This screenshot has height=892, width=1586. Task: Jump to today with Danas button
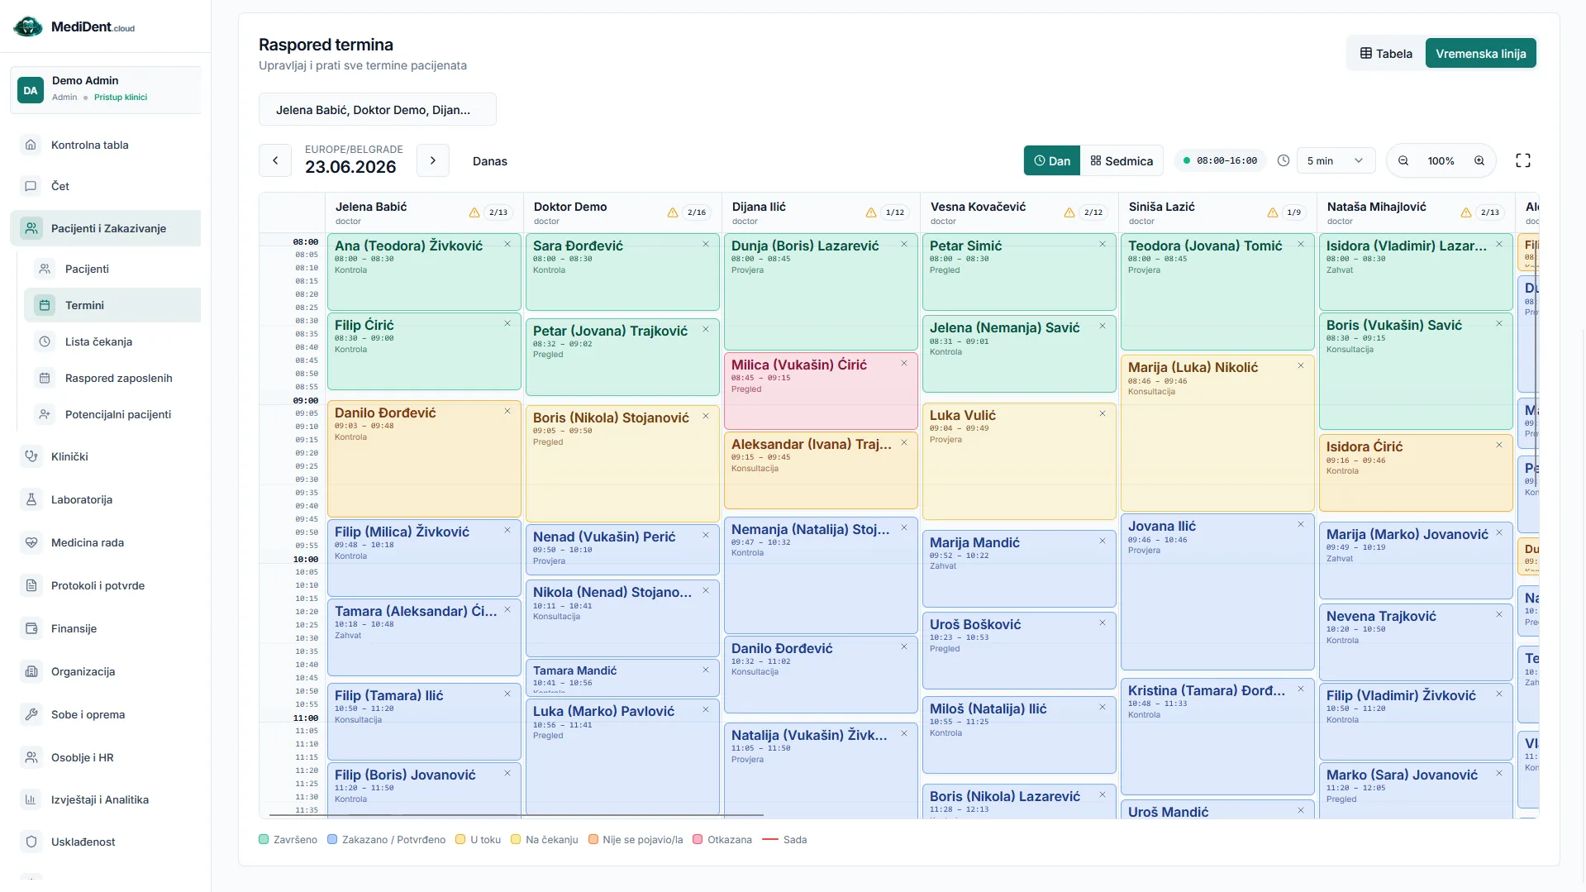490,161
